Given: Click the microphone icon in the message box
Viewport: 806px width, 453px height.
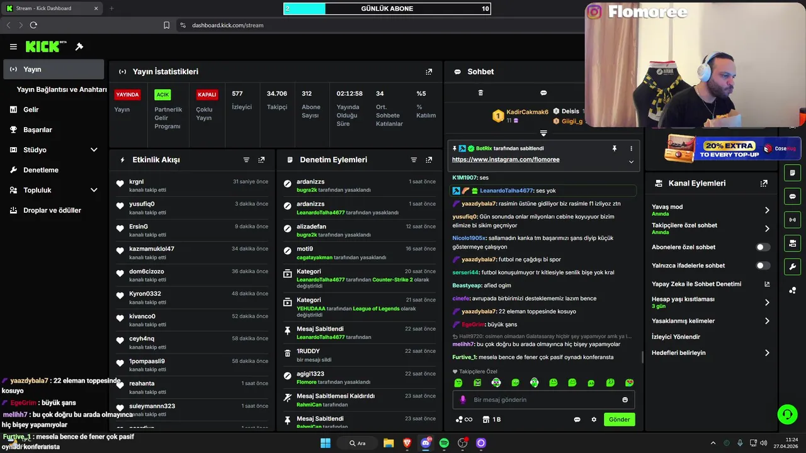Looking at the screenshot, I should [463, 400].
